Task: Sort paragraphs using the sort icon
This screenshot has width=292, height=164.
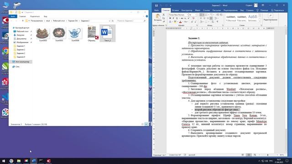Action: coord(213,22)
